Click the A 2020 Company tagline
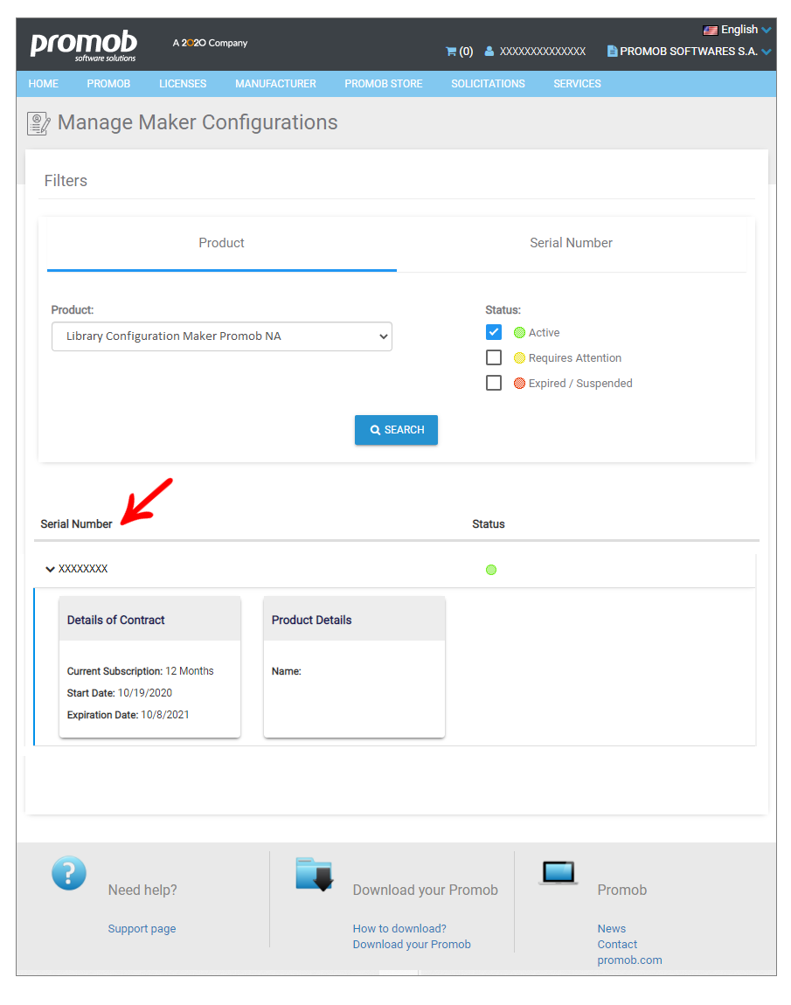The width and height of the screenshot is (791, 1005). pyautogui.click(x=211, y=43)
